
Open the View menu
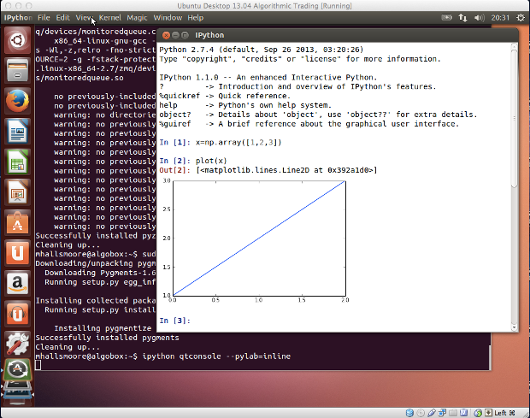pyautogui.click(x=84, y=18)
